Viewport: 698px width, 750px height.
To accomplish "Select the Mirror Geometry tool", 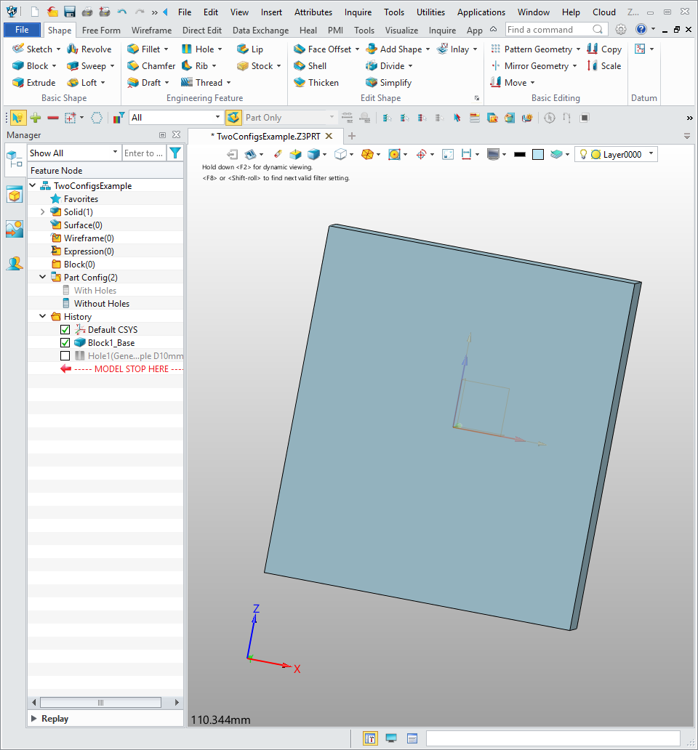I will tap(529, 66).
